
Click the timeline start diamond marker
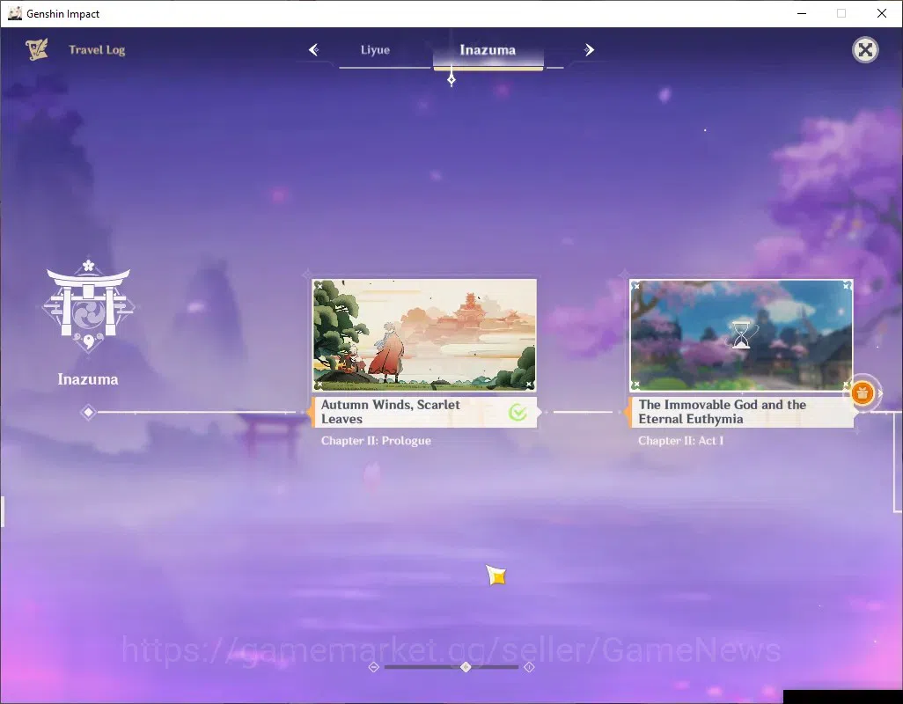(x=88, y=412)
